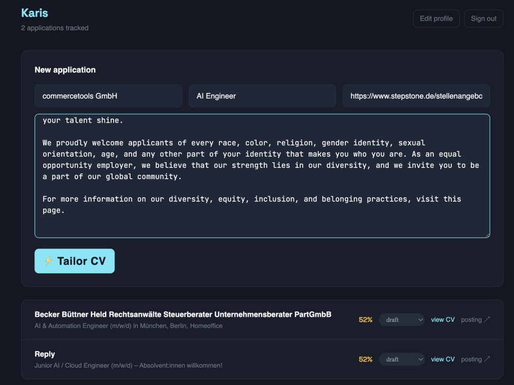Viewport: 514px width, 385px height.
Task: Select Becker Büttner Held company name
Action: pyautogui.click(x=183, y=315)
